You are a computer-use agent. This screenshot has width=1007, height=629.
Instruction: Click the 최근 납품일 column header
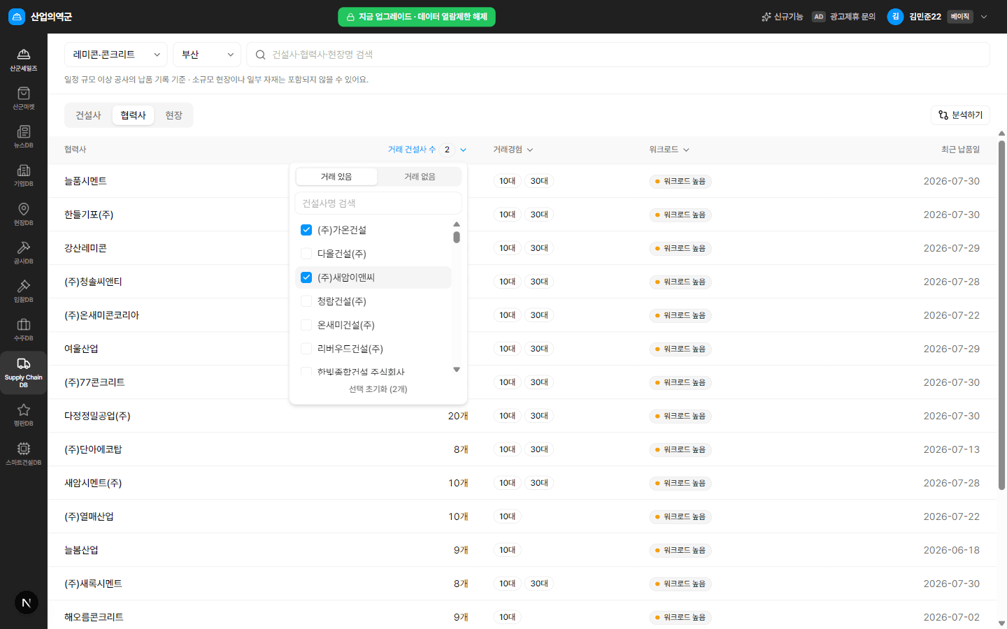tap(960, 150)
